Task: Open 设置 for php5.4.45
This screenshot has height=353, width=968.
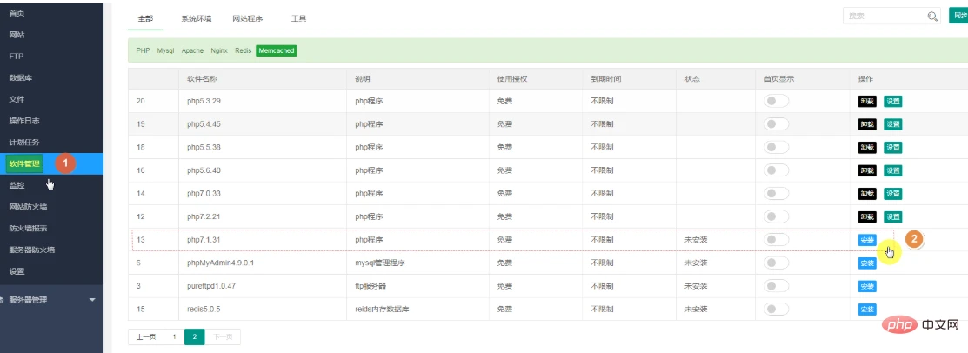Action: [892, 124]
